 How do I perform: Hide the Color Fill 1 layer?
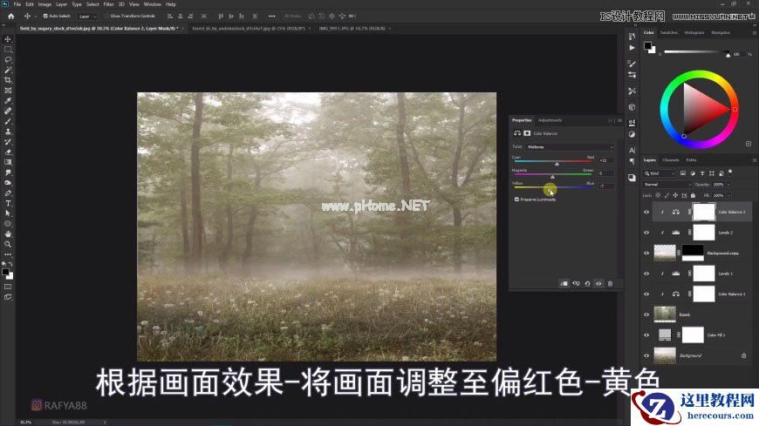tap(646, 335)
